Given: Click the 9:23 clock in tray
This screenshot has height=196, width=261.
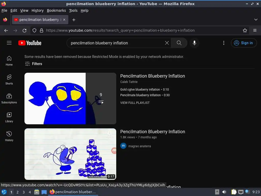Looking at the screenshot, I should point(256,192).
